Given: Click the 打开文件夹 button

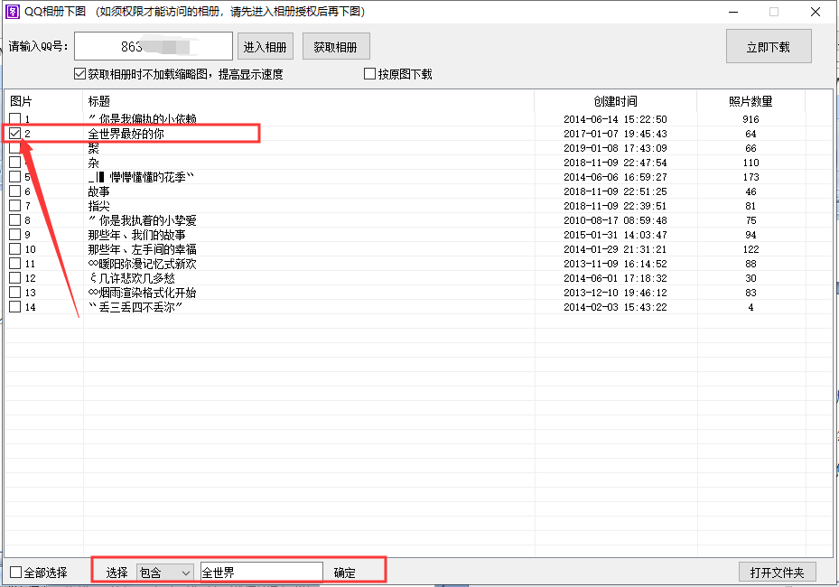Looking at the screenshot, I should [x=778, y=572].
